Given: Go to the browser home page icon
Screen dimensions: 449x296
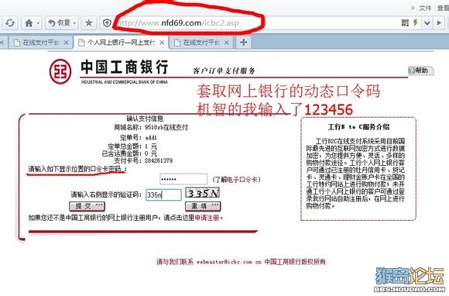Looking at the screenshot, I should [x=29, y=23].
